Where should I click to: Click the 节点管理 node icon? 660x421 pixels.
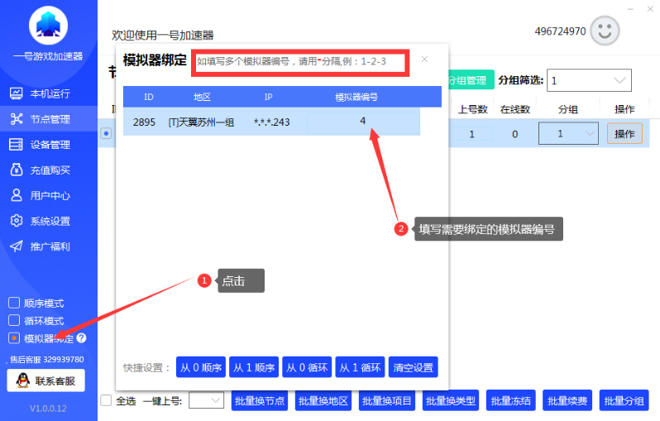coord(16,119)
